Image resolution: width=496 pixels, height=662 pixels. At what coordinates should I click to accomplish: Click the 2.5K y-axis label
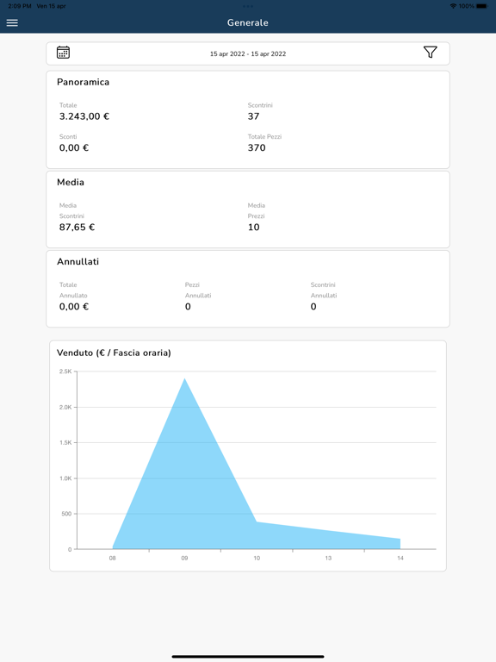(x=65, y=372)
